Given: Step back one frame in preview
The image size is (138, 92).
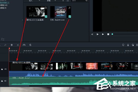Looking at the screenshot, I should [x=92, y=34].
